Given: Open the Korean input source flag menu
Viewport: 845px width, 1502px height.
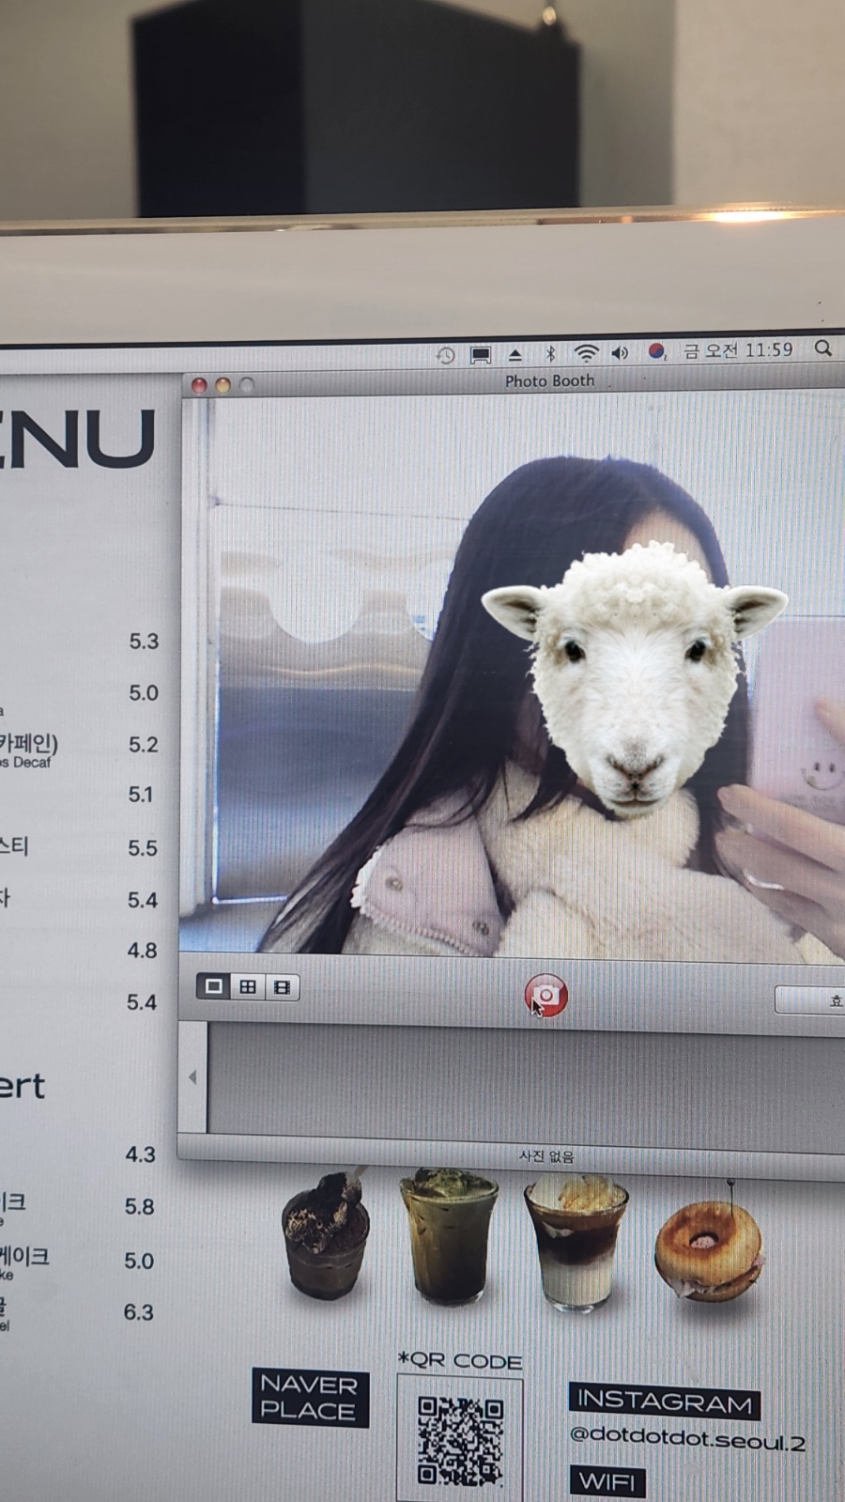Looking at the screenshot, I should [657, 352].
